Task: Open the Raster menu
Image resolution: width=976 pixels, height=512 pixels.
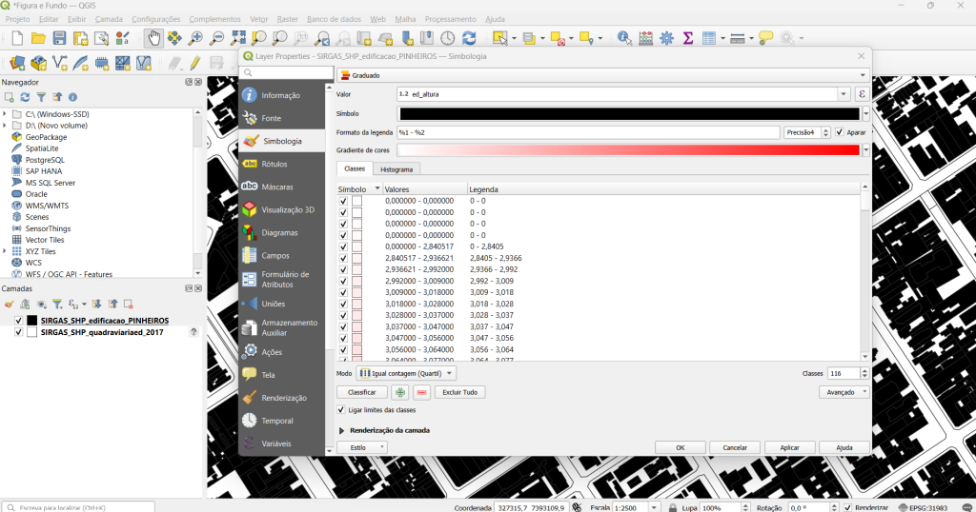Action: point(287,19)
